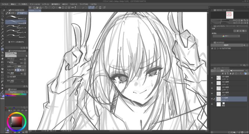Open the 編集 menu
249x134 pixels.
pos(13,4)
